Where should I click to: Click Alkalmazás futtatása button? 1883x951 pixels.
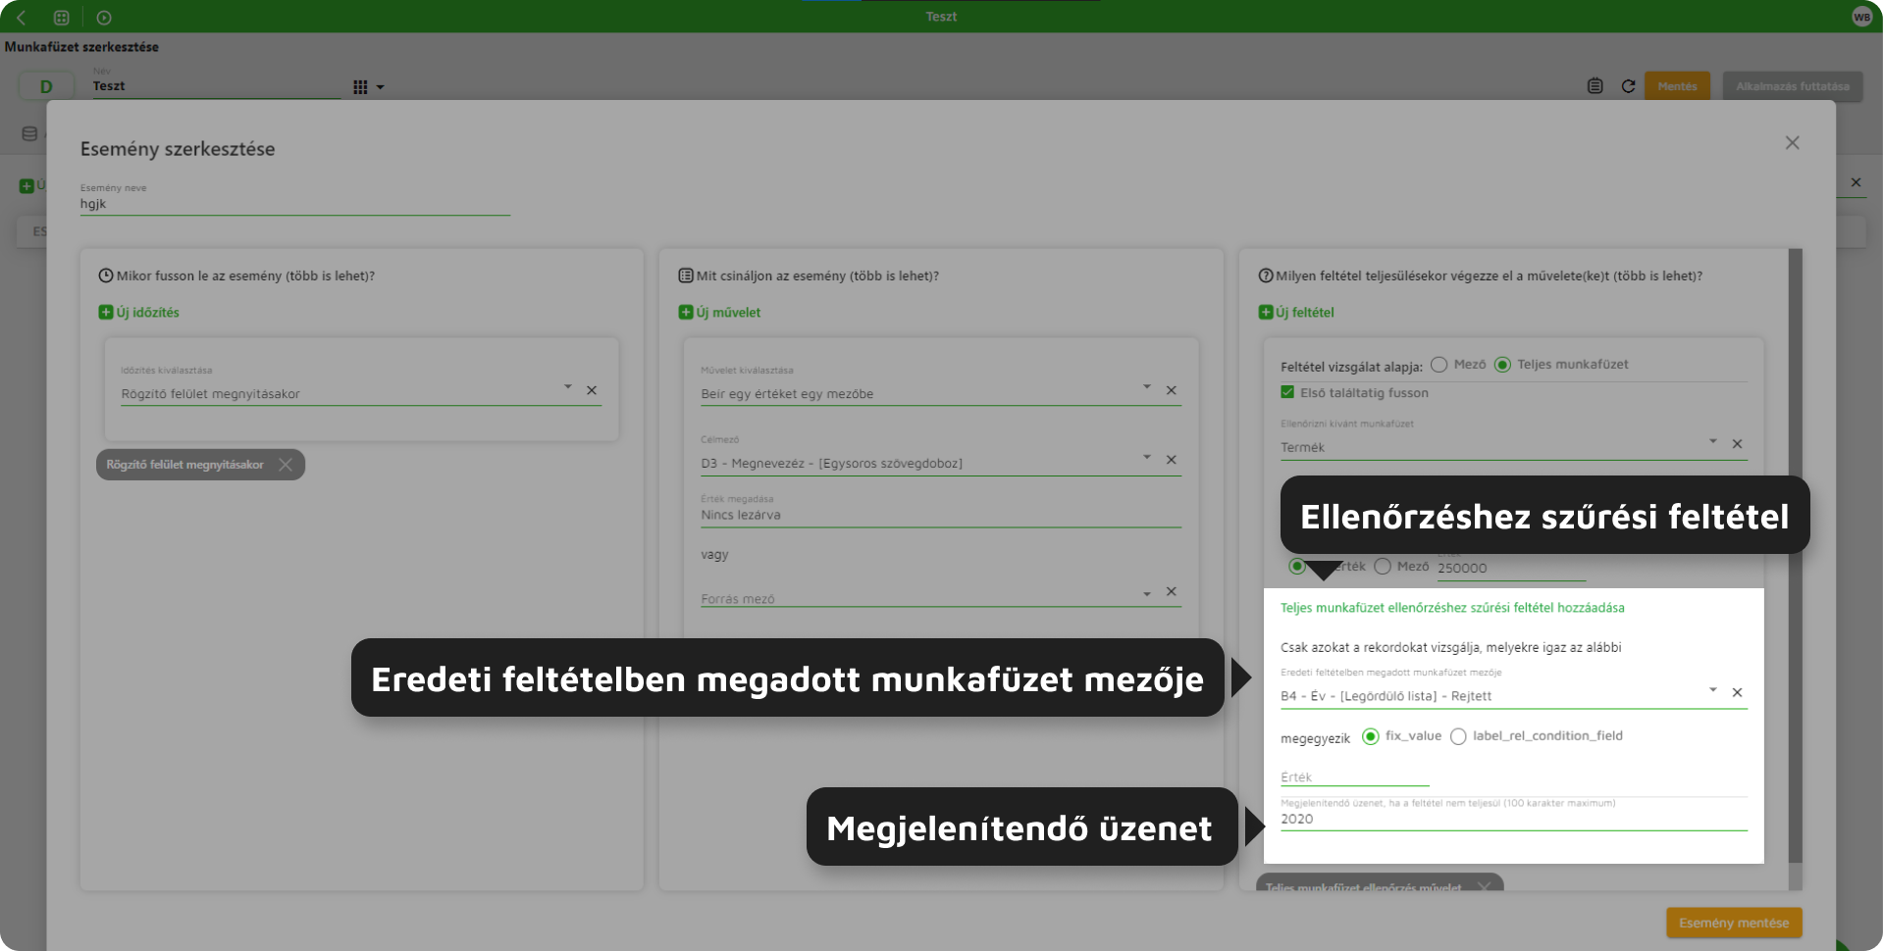[x=1792, y=86]
